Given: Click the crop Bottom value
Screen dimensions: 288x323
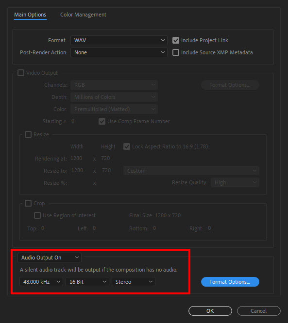Looking at the screenshot, I should click(x=154, y=228).
